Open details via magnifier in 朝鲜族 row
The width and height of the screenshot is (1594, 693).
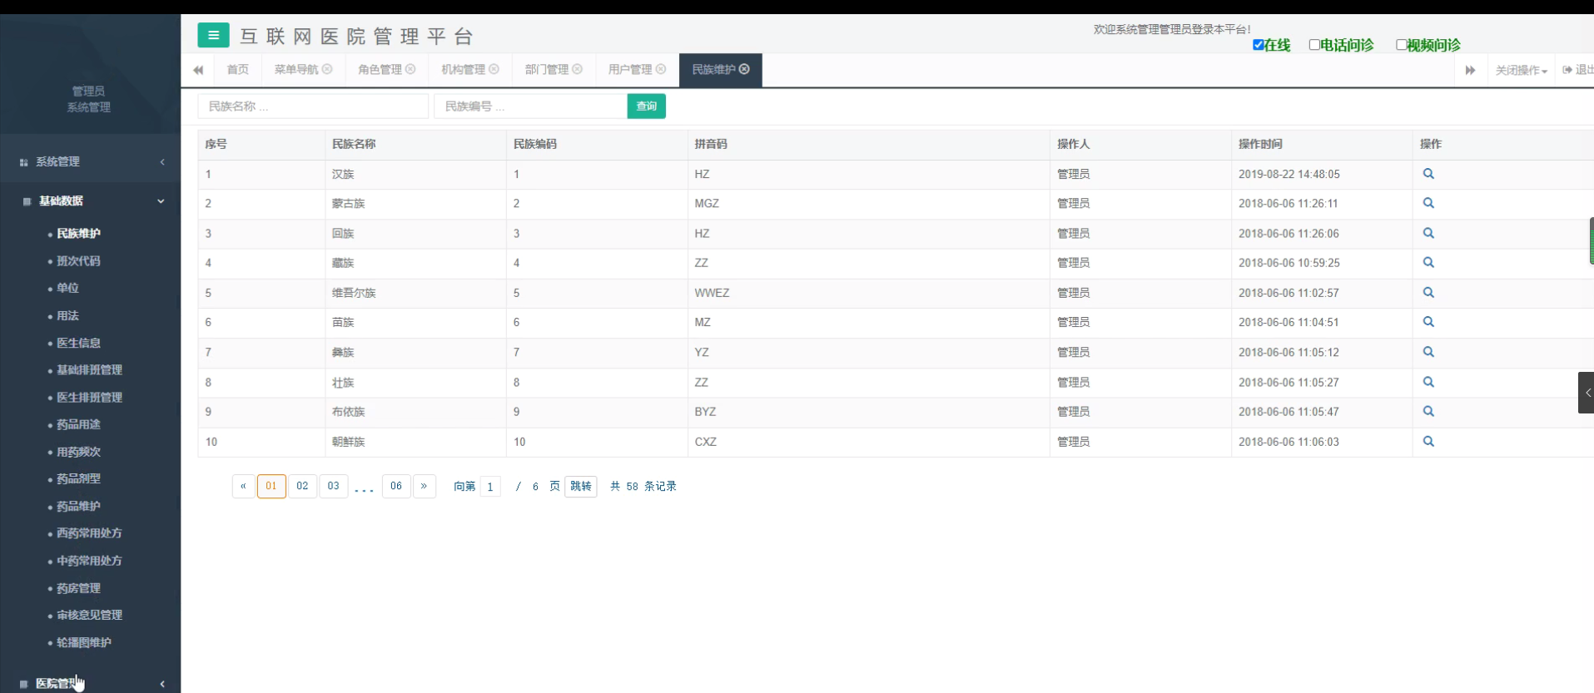pyautogui.click(x=1428, y=442)
